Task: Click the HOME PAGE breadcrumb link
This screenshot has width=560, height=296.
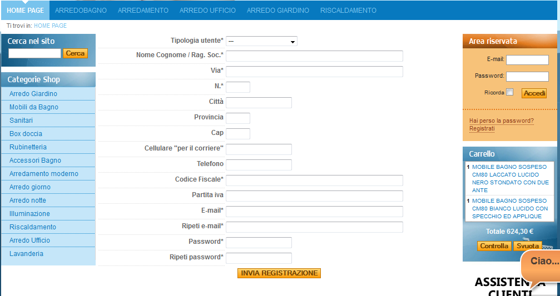Action: click(50, 26)
